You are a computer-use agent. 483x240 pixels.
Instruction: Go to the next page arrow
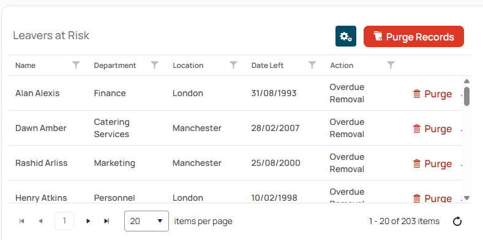pos(88,221)
